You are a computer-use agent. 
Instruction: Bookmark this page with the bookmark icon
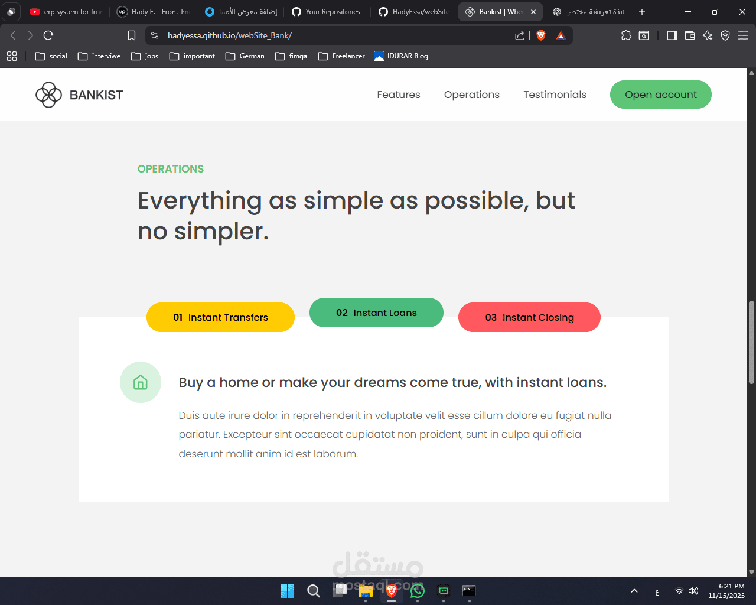coord(132,35)
